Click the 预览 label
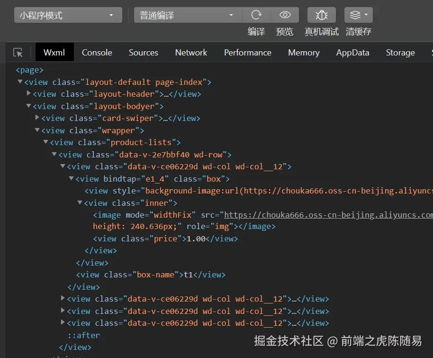Image resolution: width=433 pixels, height=358 pixels. tap(285, 31)
